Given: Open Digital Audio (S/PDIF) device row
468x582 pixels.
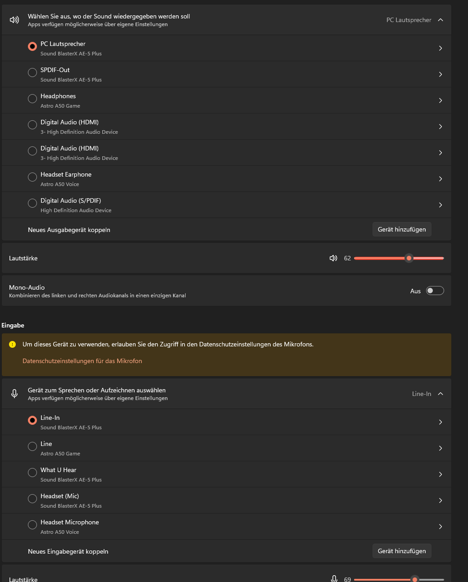Looking at the screenshot, I should 225,205.
